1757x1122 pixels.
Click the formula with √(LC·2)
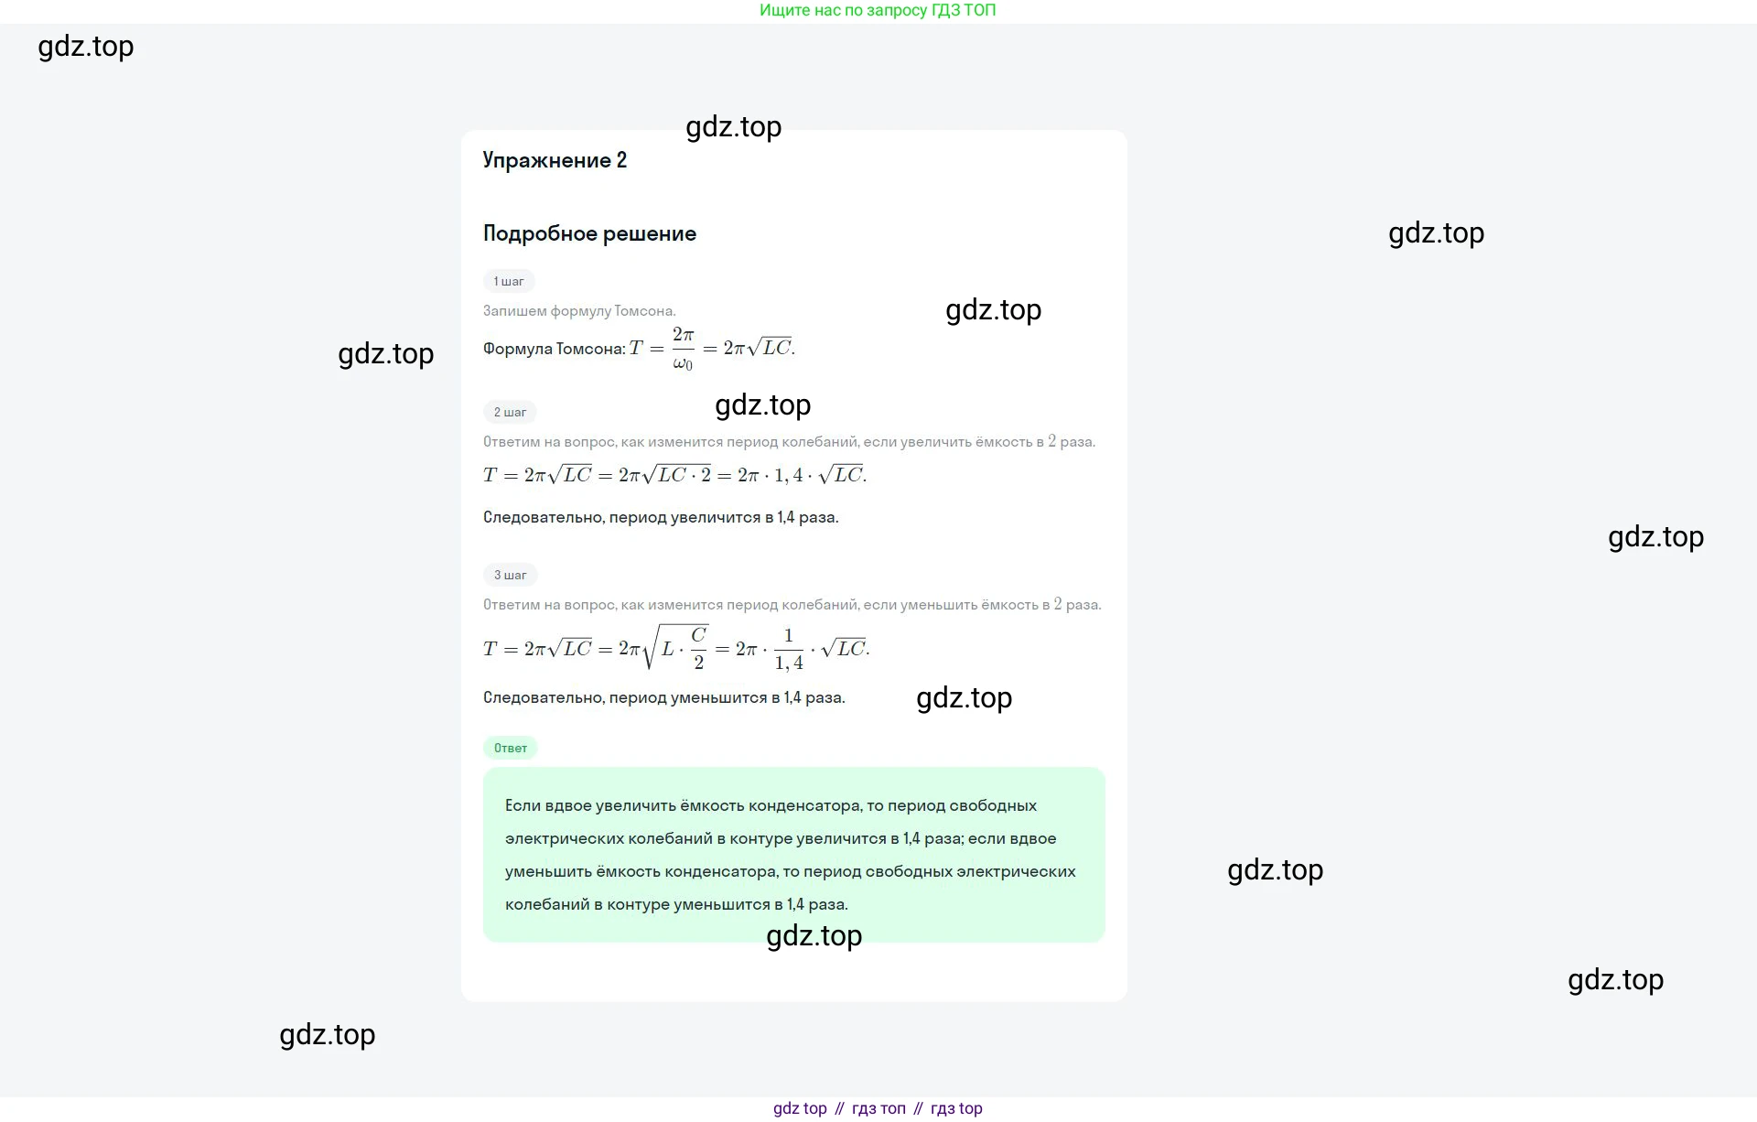pos(674,475)
